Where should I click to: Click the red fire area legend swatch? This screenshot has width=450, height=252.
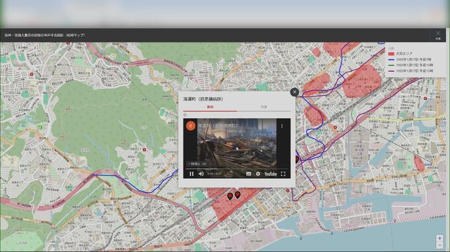click(391, 53)
